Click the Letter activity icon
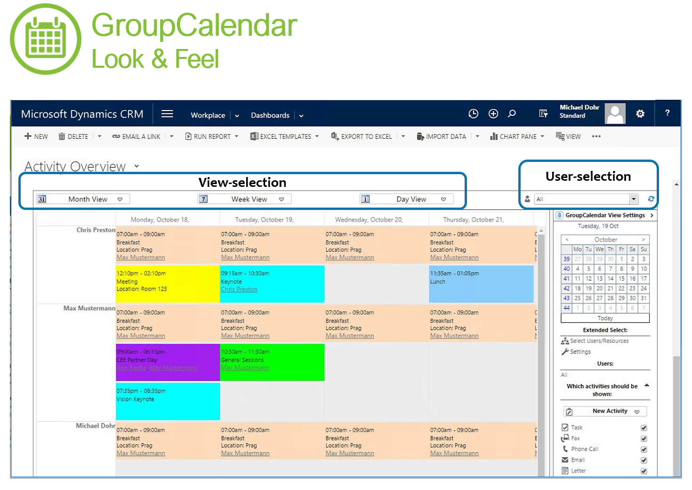Viewport: 692px width, 490px height. (565, 471)
